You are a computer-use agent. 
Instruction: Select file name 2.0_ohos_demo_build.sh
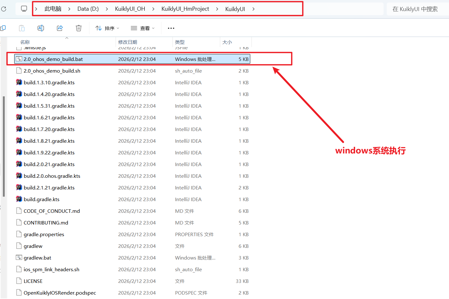[52, 71]
